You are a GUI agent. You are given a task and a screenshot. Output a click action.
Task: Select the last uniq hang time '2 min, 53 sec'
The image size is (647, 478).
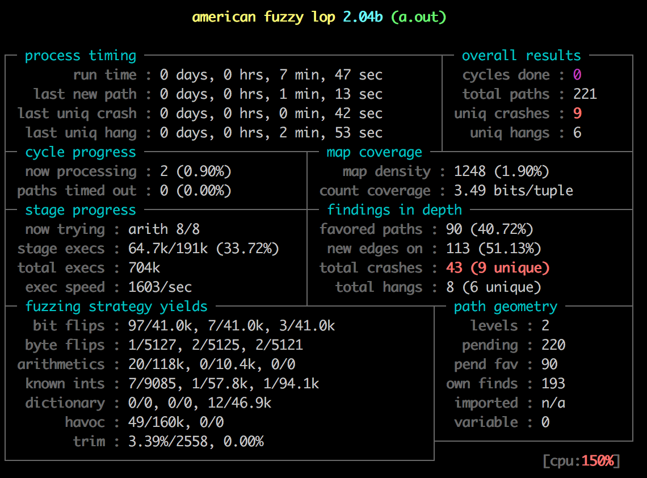pos(331,133)
